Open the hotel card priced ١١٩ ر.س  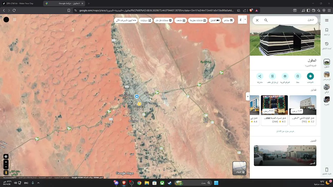coord(274,110)
